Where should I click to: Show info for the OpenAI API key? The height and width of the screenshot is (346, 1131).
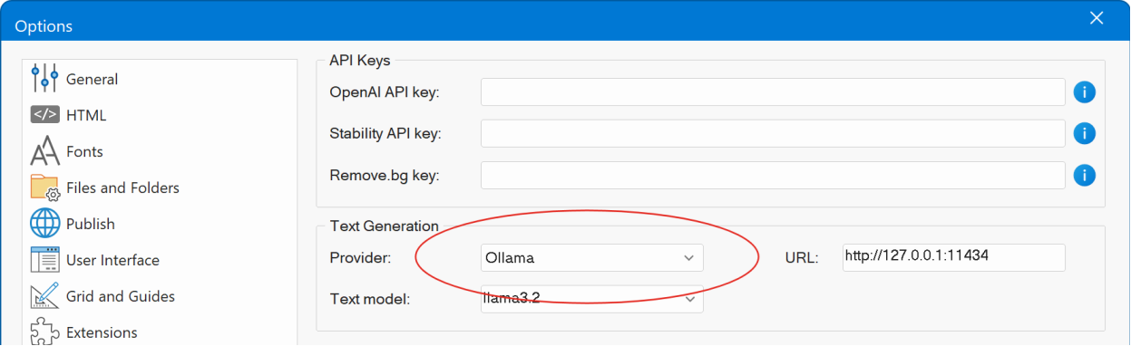click(1085, 92)
